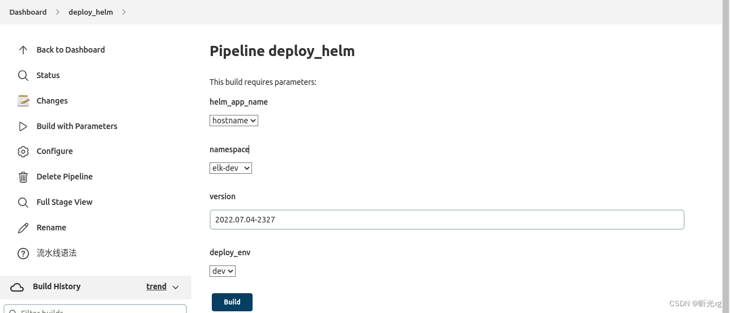Screen dimensions: 730x313
Task: Open the trend link in Build History
Action: click(156, 286)
